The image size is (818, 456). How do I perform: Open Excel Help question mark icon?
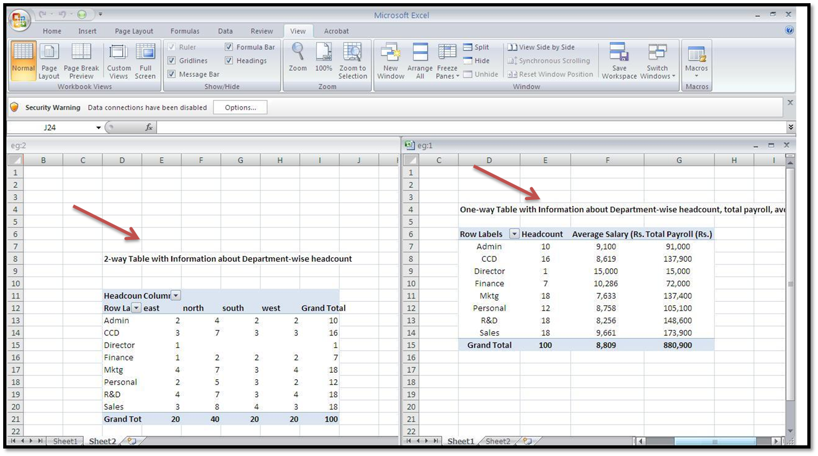pyautogui.click(x=789, y=30)
